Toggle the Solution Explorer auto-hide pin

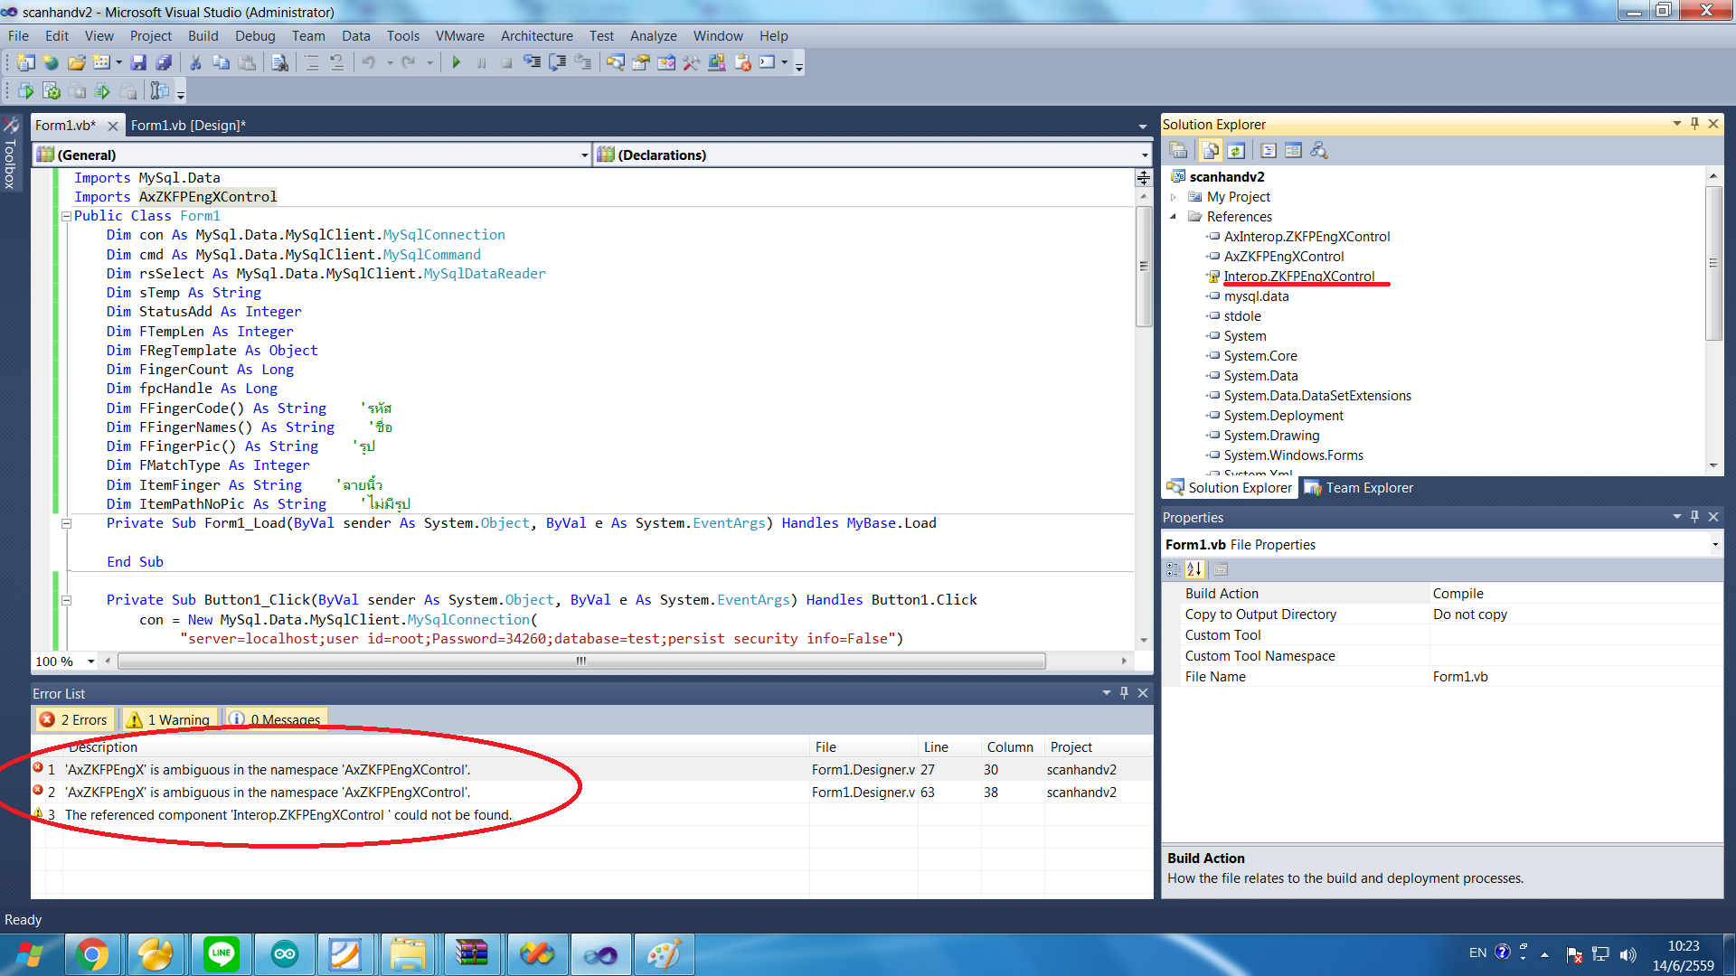pos(1695,124)
